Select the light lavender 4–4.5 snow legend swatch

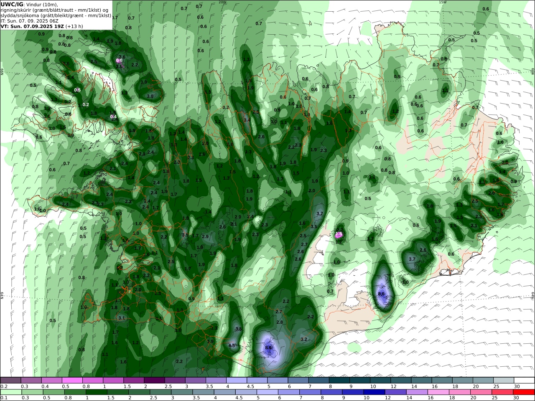coord(237,381)
